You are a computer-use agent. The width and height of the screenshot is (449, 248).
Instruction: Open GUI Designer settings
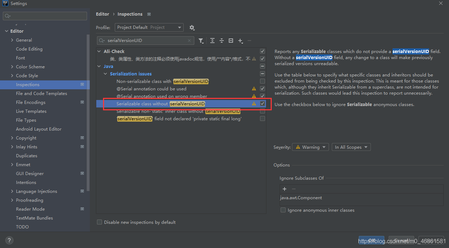click(30, 174)
